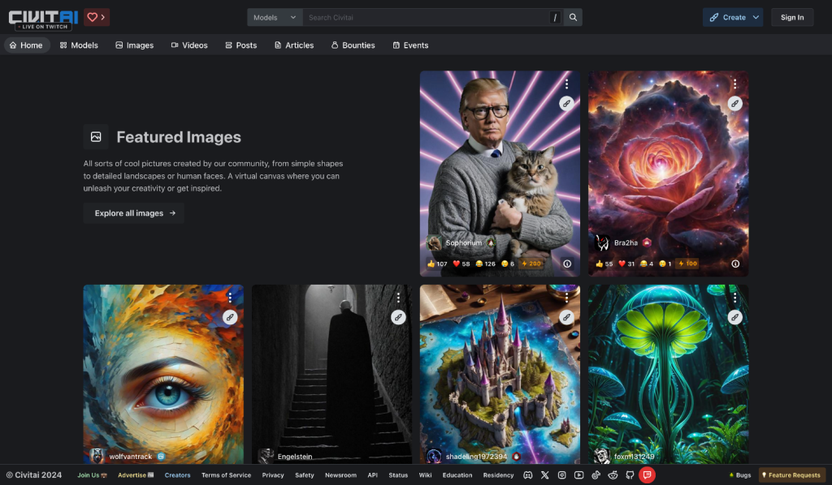Toggle laugh reaction on Sophorium's image

pyautogui.click(x=485, y=264)
